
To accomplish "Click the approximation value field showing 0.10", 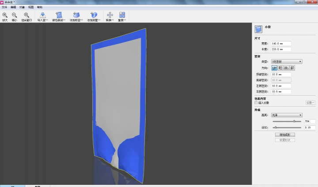I will 310,127.
